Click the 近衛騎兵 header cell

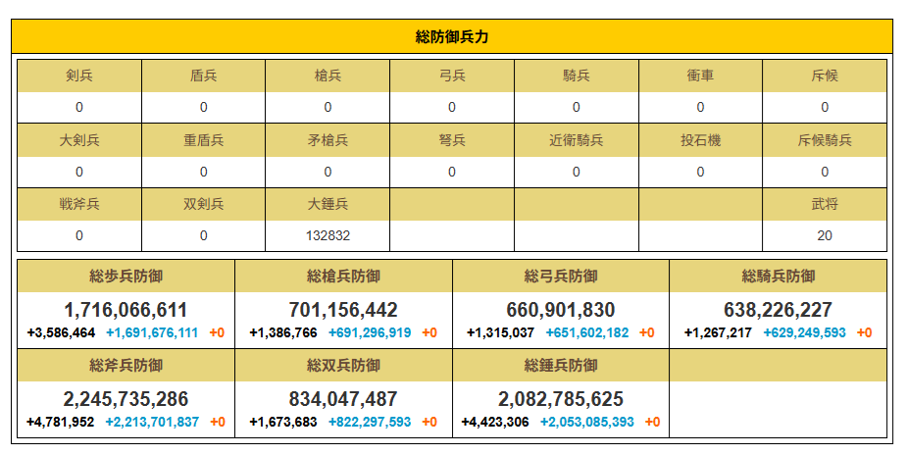coord(577,140)
